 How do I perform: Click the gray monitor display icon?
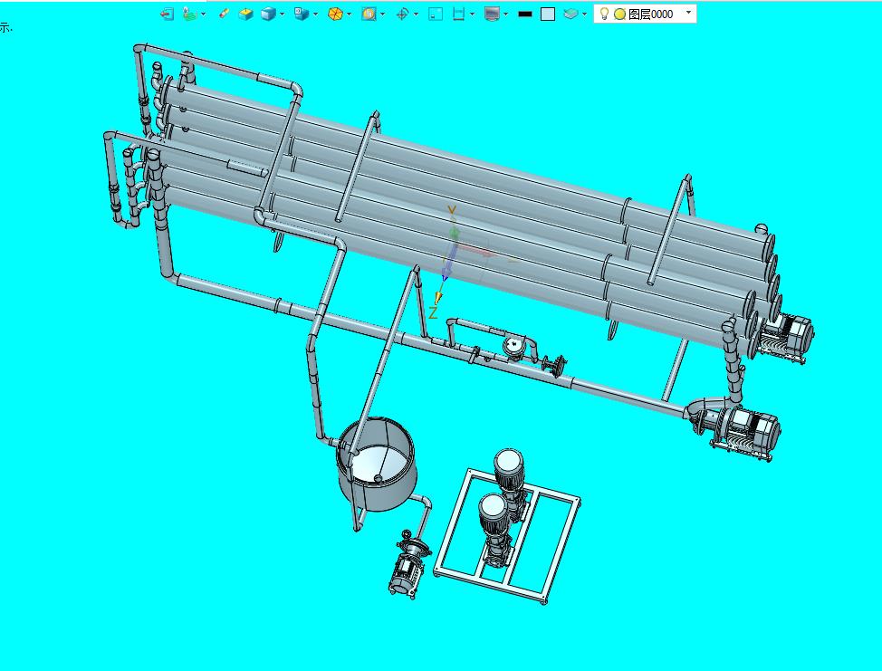492,14
